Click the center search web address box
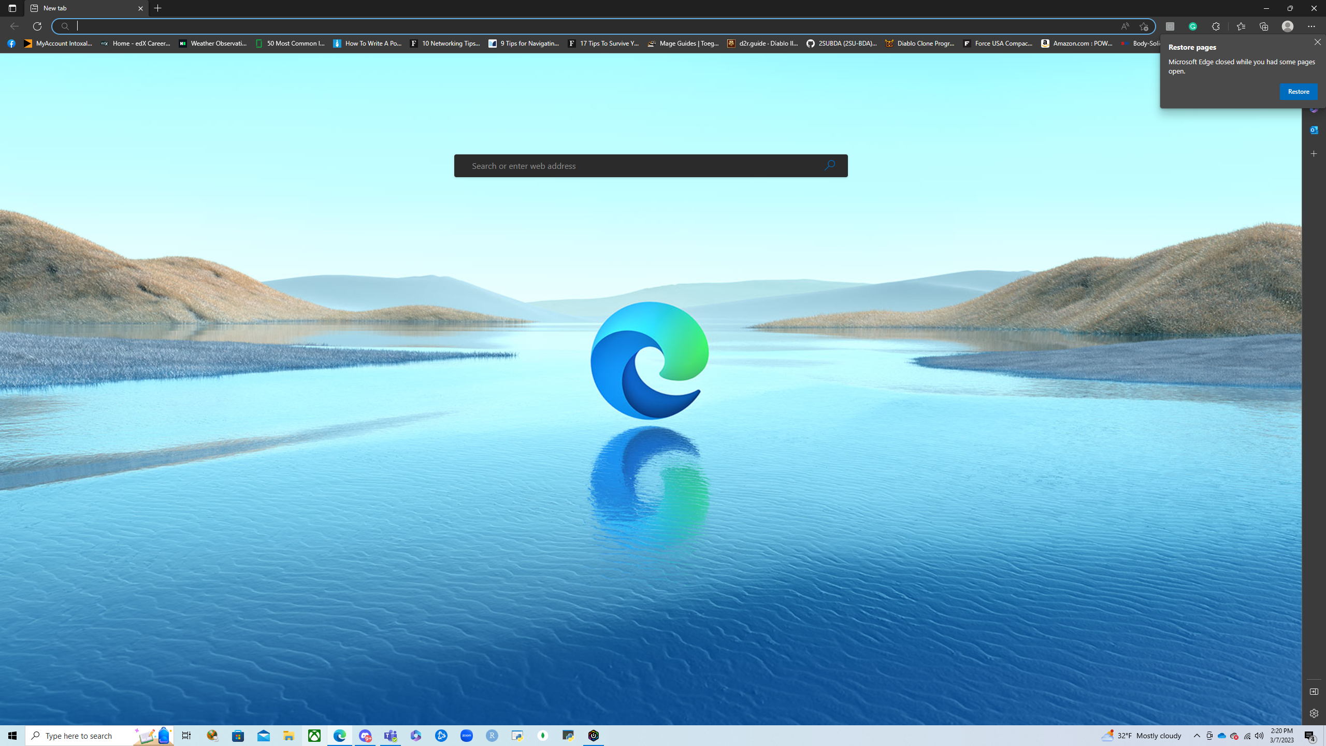Image resolution: width=1326 pixels, height=746 pixels. 642,166
